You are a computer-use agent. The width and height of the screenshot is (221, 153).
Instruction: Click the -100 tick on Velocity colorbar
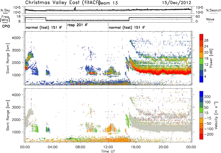click(209, 129)
